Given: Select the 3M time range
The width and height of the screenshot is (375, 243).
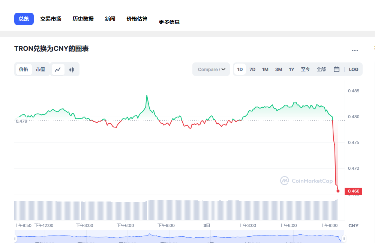Looking at the screenshot, I should click(279, 70).
